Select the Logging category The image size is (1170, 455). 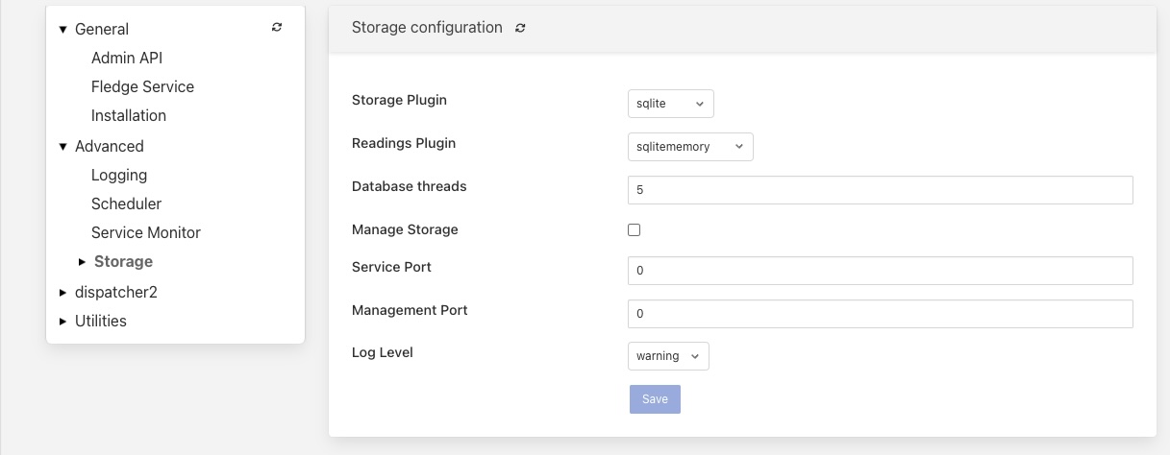click(x=119, y=175)
